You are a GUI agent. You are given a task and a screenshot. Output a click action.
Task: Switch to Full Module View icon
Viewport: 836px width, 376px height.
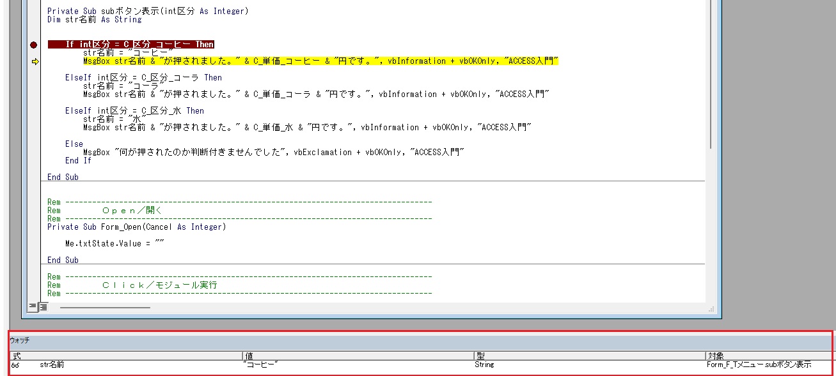[43, 307]
